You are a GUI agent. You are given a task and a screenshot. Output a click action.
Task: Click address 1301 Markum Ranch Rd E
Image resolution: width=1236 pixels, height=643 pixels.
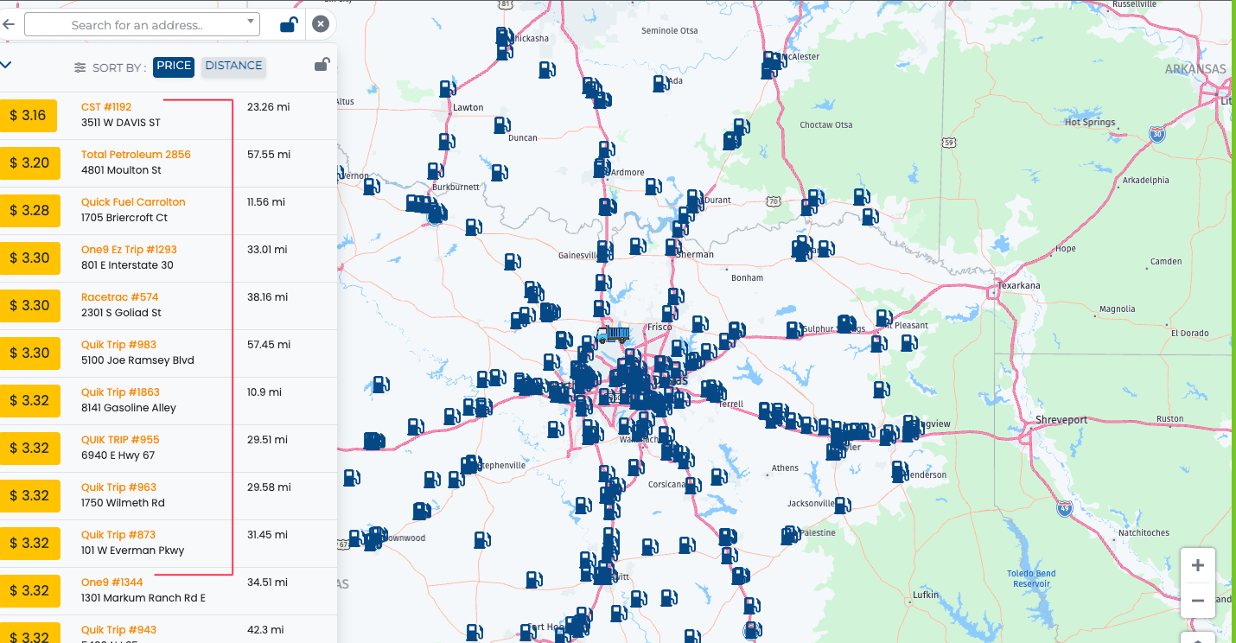[143, 598]
